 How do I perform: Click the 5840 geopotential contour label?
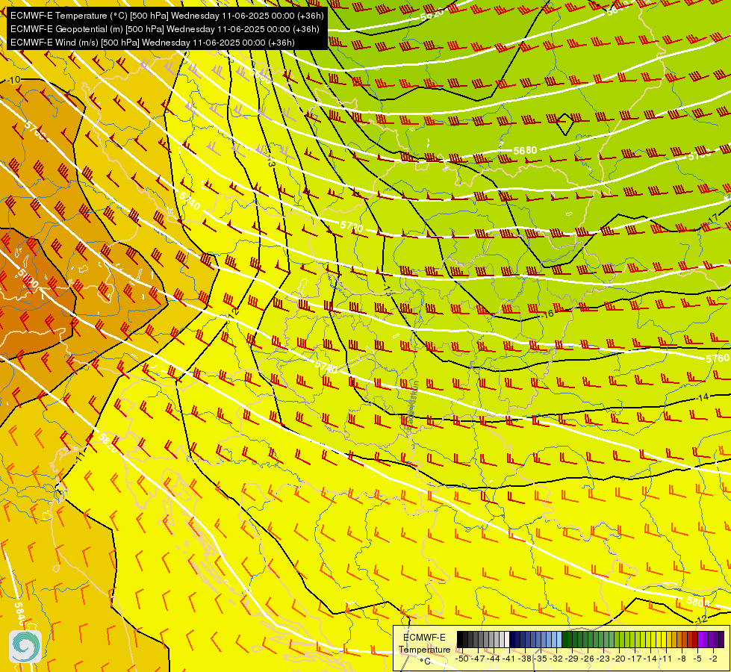19,614
